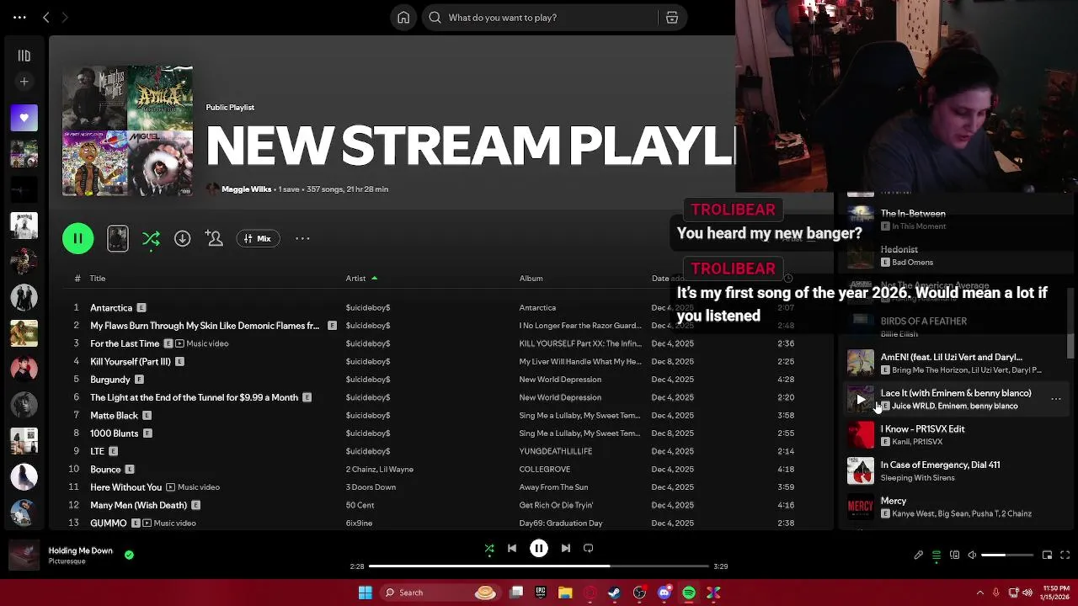Viewport: 1078px width, 606px height.
Task: Adjust the Spotify volume slider
Action: 1007,555
